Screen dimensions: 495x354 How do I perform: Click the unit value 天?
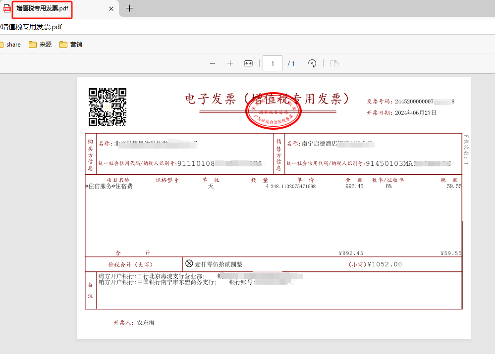211,186
